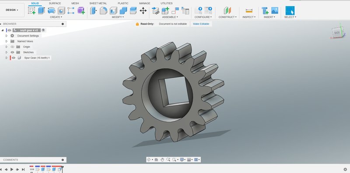Play the design timeline

point(12,170)
